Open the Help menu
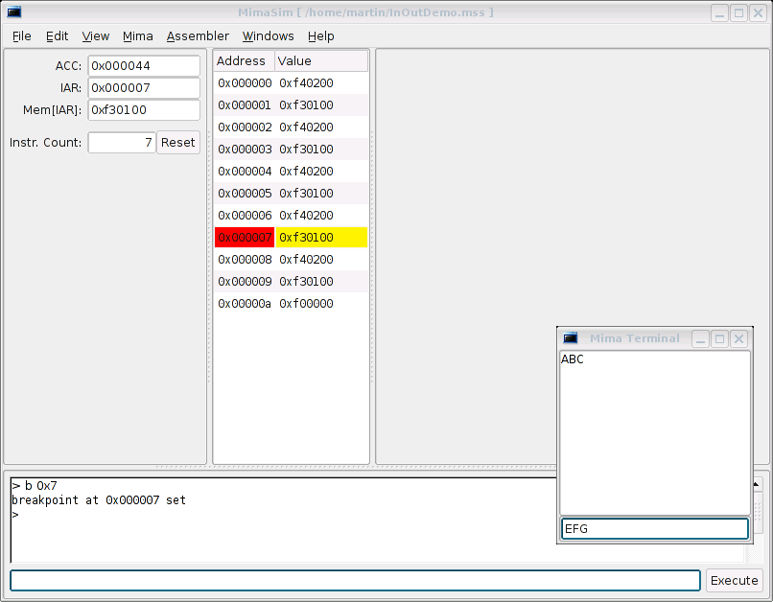The image size is (773, 602). click(x=321, y=35)
